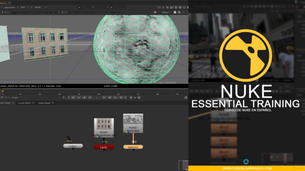The height and width of the screenshot is (171, 305).
Task: Select the Sphere1 node
Action: pos(133,147)
